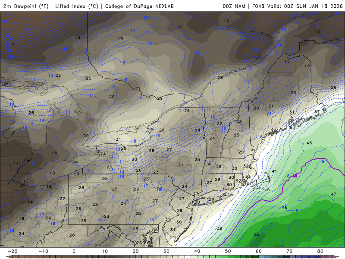Click the "2m Dewpoint (°F)" title text
The height and width of the screenshot is (259, 345).
point(26,6)
